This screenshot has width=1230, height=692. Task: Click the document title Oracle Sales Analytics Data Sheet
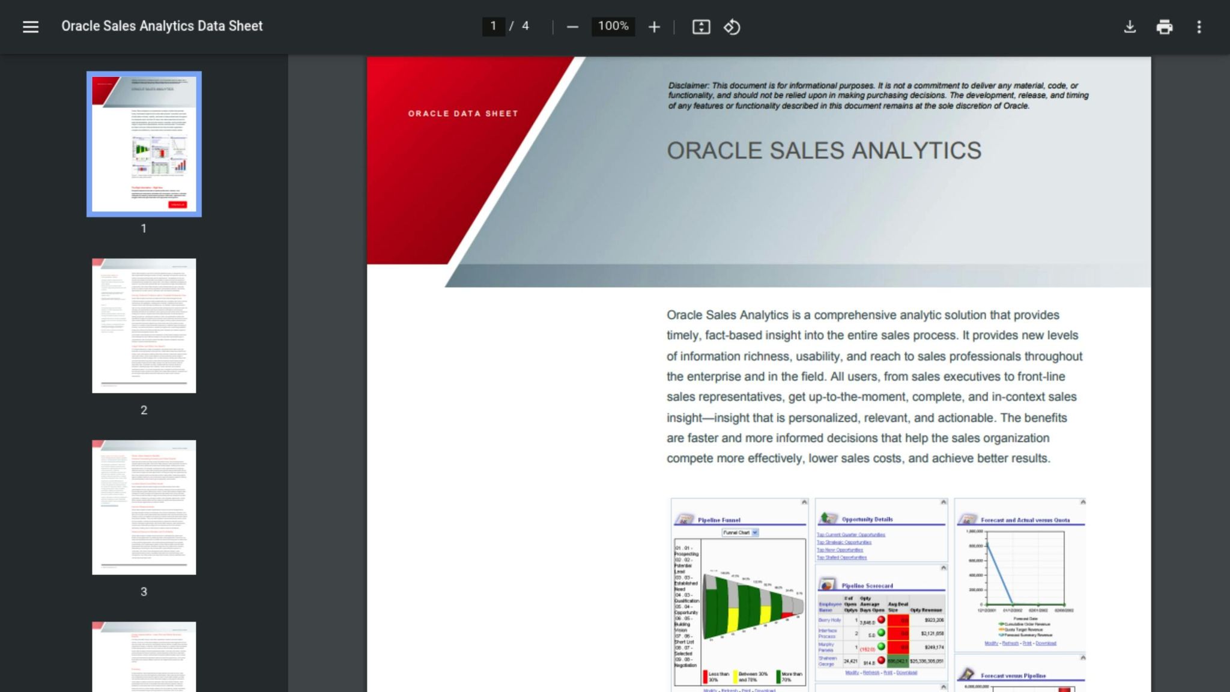(162, 26)
